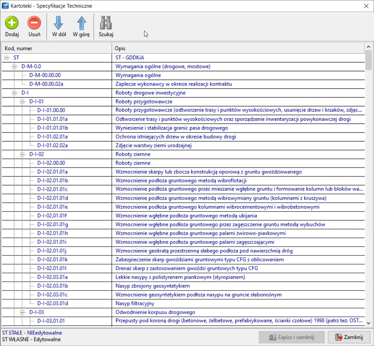Select tree item D-I-02.01.01b
This screenshot has height=346, width=374.
click(x=52, y=180)
